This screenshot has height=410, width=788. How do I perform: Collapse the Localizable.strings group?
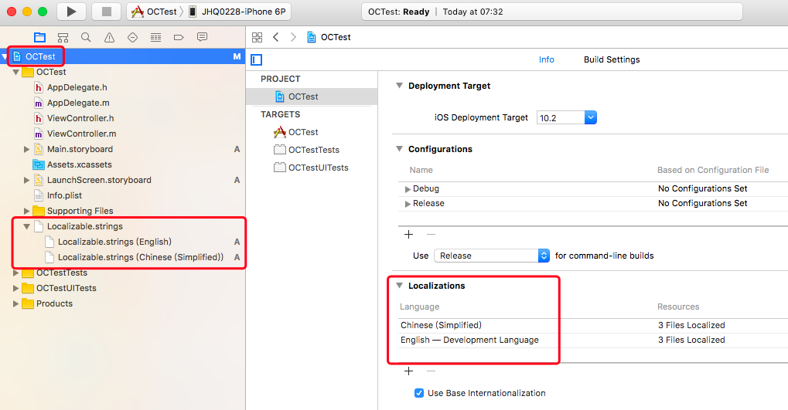click(x=26, y=226)
